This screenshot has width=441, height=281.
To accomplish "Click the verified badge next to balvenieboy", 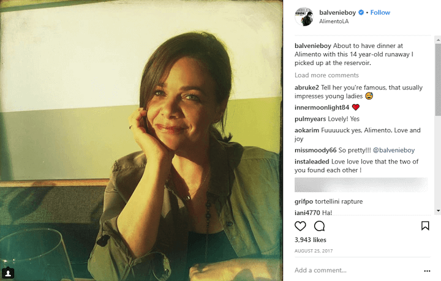I will (x=361, y=12).
